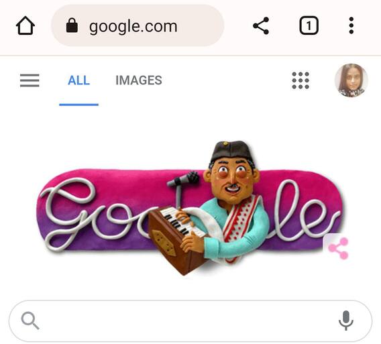This screenshot has width=381, height=344.
Task: Click the cursive letter G of the Doodle
Action: [x=68, y=214]
